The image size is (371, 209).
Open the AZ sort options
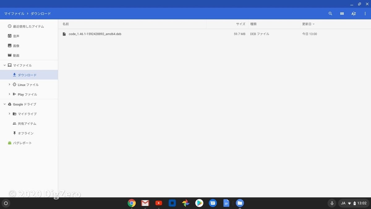[x=354, y=14]
